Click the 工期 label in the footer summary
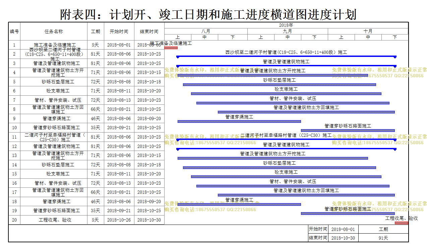Viewport: 427px width, 250px height. (x=383, y=229)
